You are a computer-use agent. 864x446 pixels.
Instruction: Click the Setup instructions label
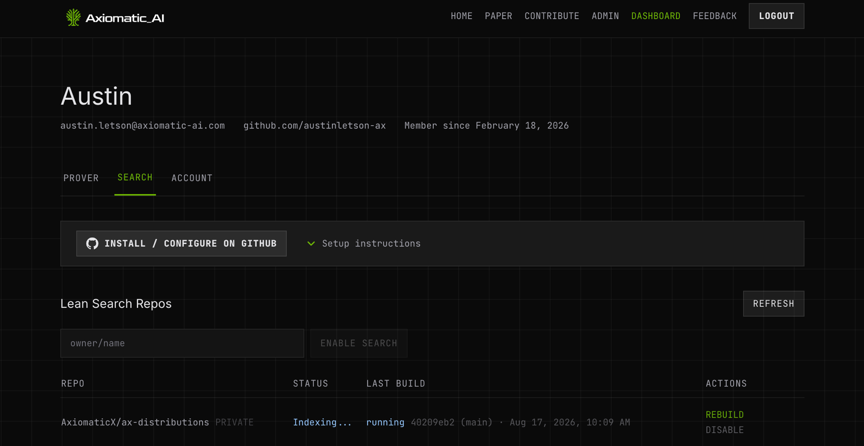371,244
